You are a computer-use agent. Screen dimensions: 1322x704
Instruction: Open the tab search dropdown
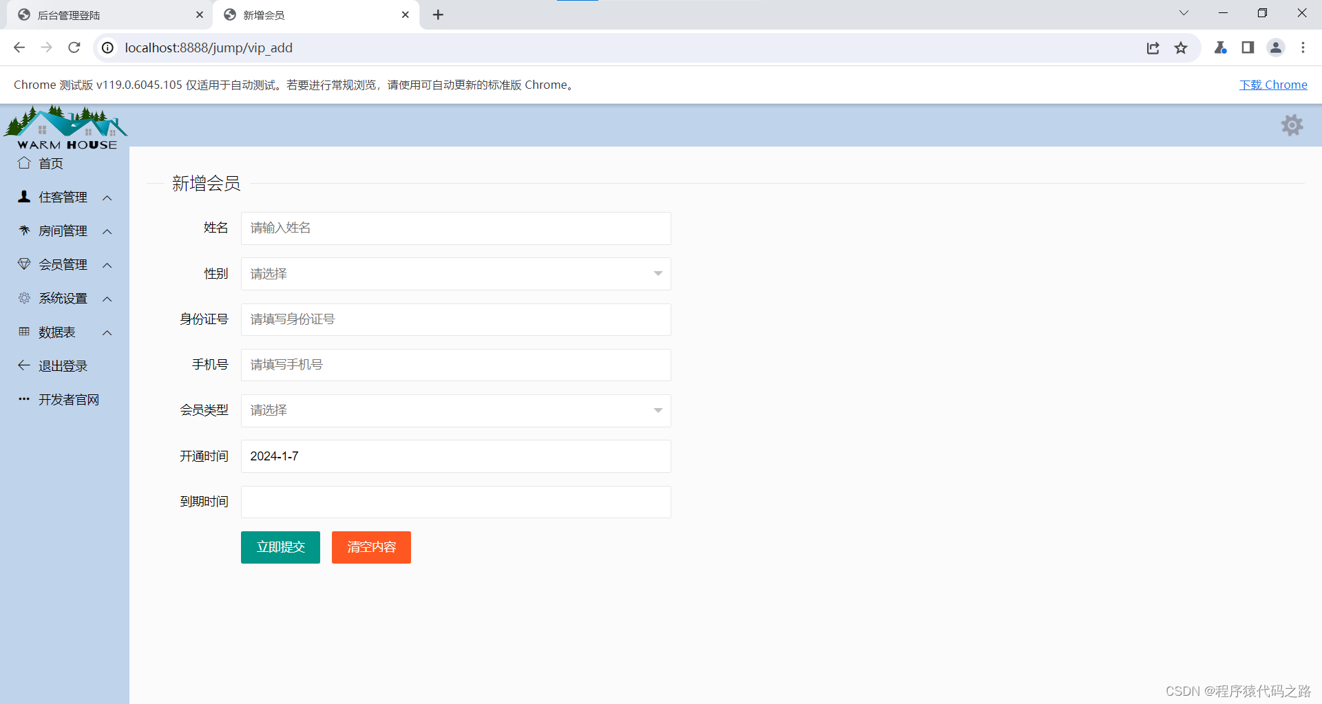tap(1184, 13)
